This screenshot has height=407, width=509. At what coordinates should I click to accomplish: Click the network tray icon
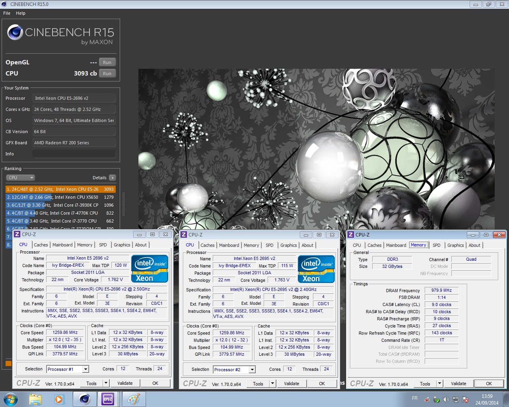[x=456, y=399]
